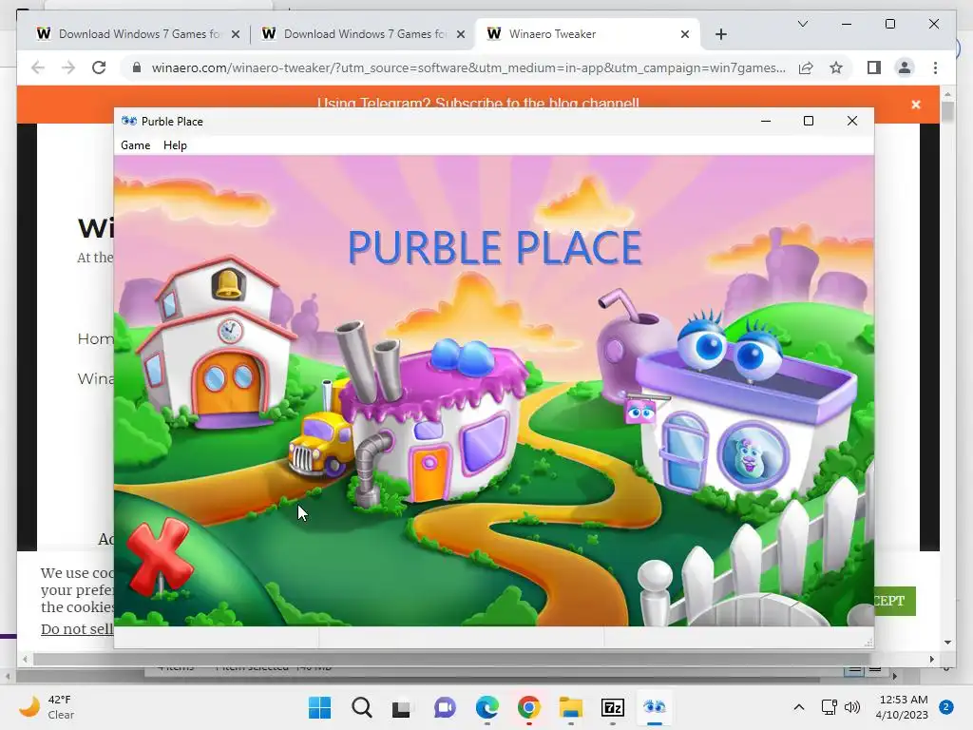Viewport: 973px width, 730px height.
Task: Open 7-Zip from taskbar
Action: (x=613, y=707)
